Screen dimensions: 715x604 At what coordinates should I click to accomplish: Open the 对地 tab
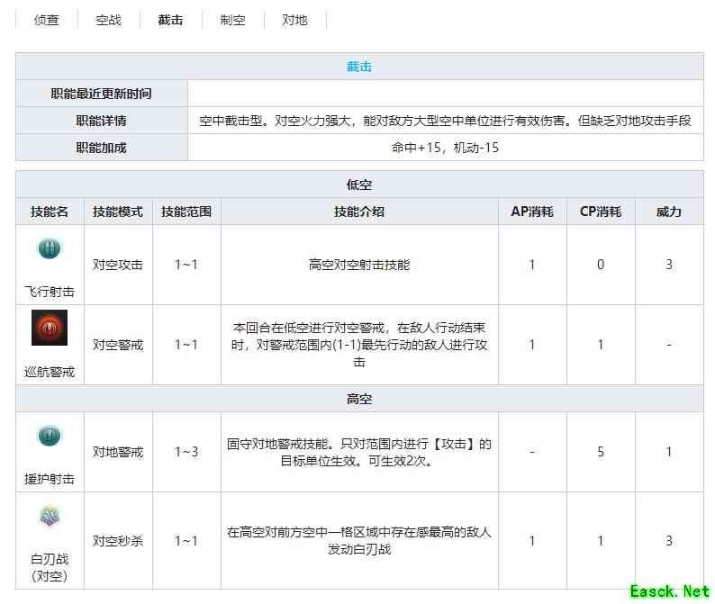294,20
